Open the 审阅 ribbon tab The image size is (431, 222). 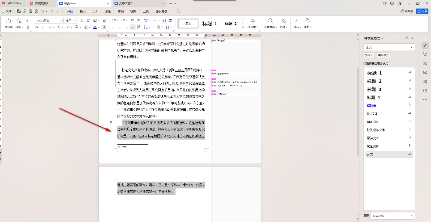pyautogui.click(x=121, y=11)
